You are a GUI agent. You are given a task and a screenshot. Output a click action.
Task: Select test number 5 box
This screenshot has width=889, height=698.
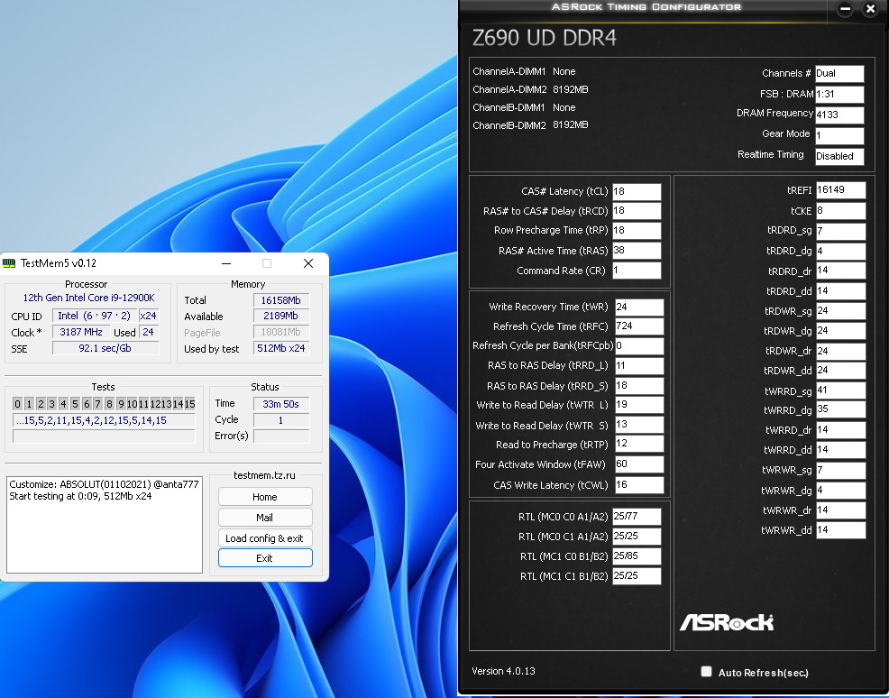(75, 404)
